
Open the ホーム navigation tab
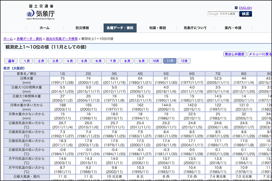point(44,28)
